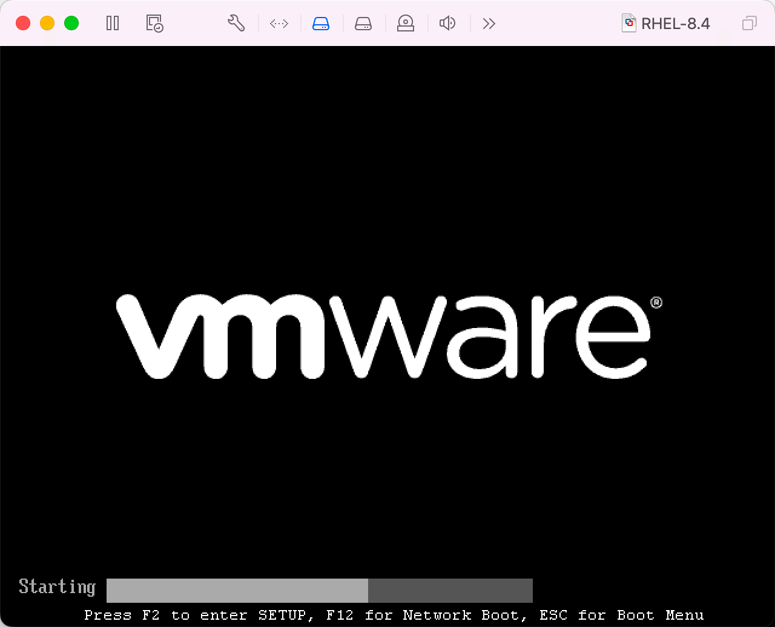Toggle the sound card speaker icon
The width and height of the screenshot is (775, 627).
pos(447,24)
